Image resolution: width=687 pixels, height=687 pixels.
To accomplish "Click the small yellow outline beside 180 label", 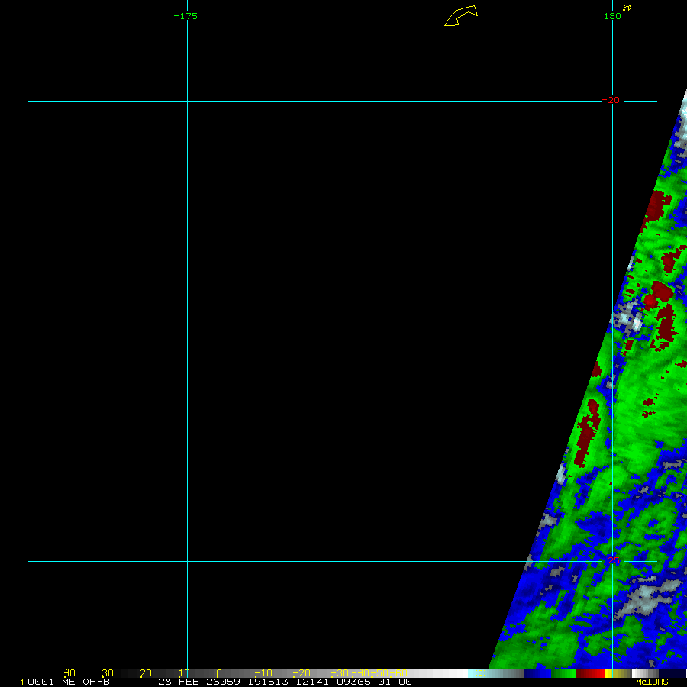I will tap(627, 8).
